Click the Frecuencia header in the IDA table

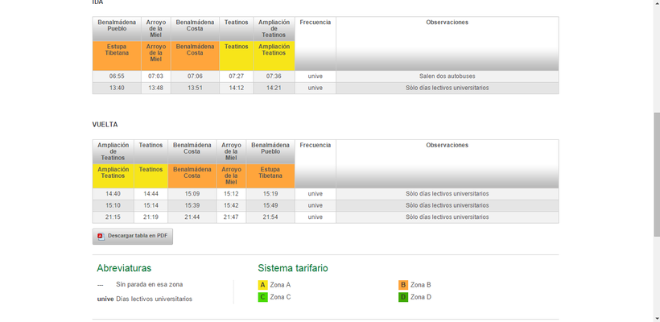[x=315, y=23]
